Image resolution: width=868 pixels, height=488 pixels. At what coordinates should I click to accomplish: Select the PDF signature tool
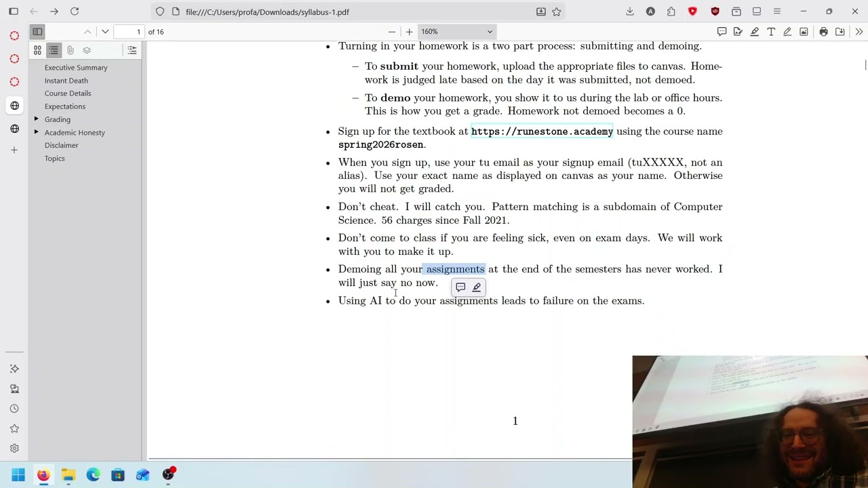tap(738, 32)
